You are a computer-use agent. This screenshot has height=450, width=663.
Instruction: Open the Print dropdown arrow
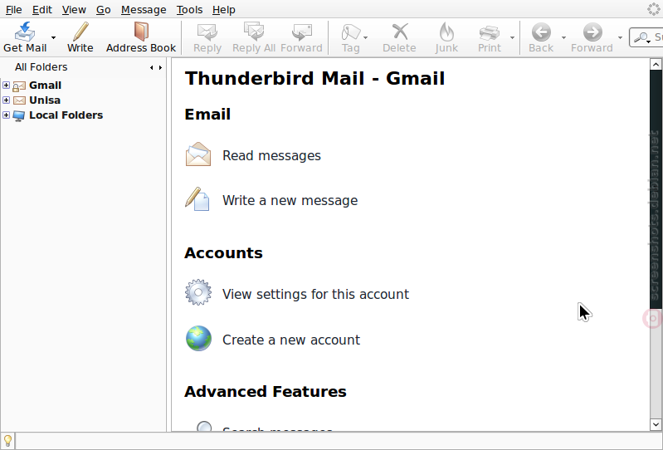click(512, 37)
